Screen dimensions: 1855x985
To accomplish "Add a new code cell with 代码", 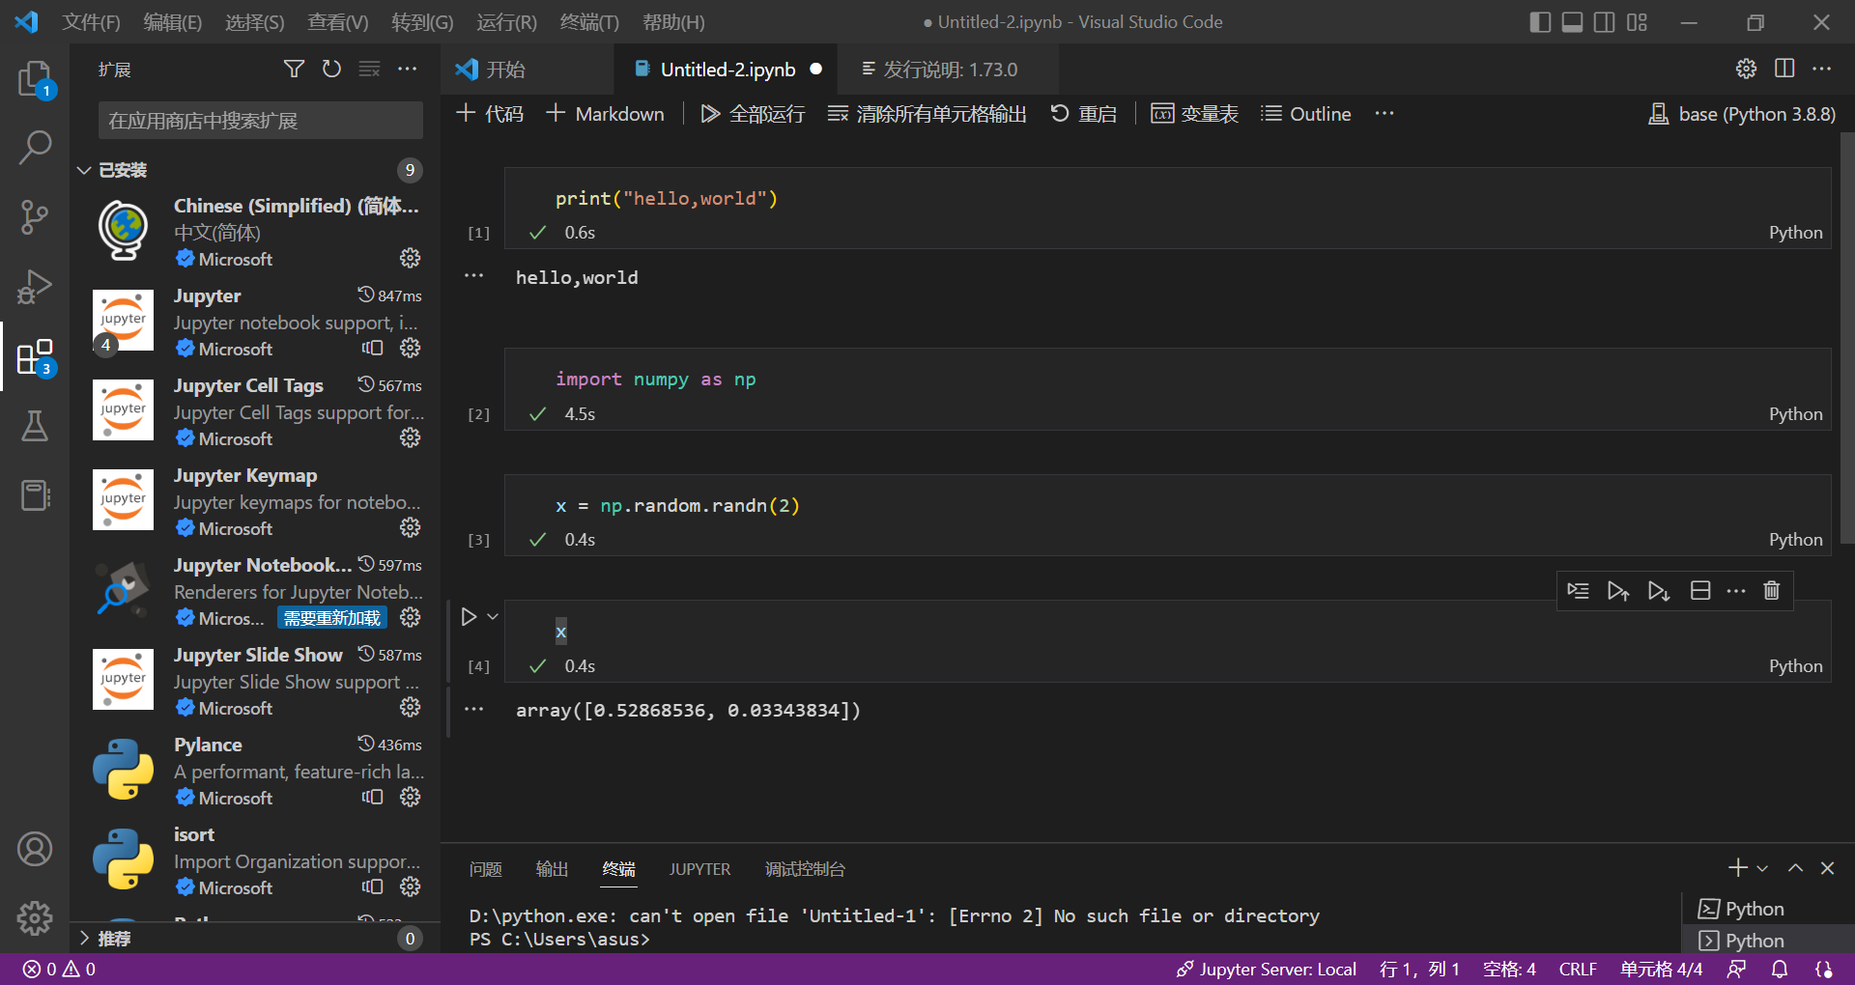I will (x=490, y=114).
